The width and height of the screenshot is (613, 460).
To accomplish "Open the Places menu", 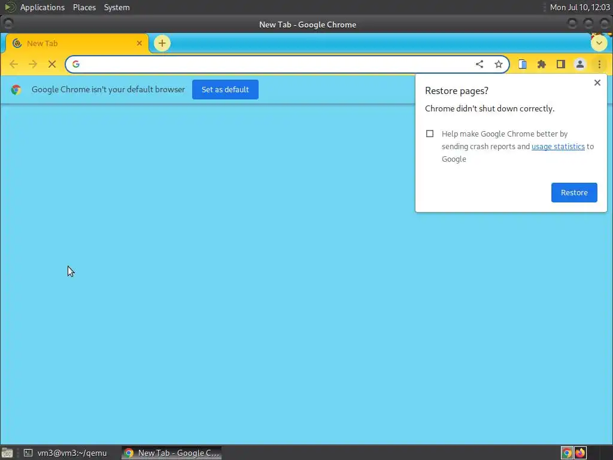I will click(x=84, y=7).
